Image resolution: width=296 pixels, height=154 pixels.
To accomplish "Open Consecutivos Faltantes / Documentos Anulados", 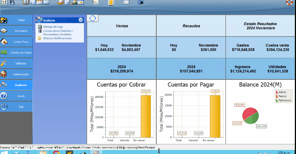I will click(x=58, y=32).
